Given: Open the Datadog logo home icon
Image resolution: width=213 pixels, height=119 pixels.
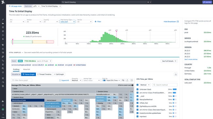Looking at the screenshot, I should coord(3,2).
